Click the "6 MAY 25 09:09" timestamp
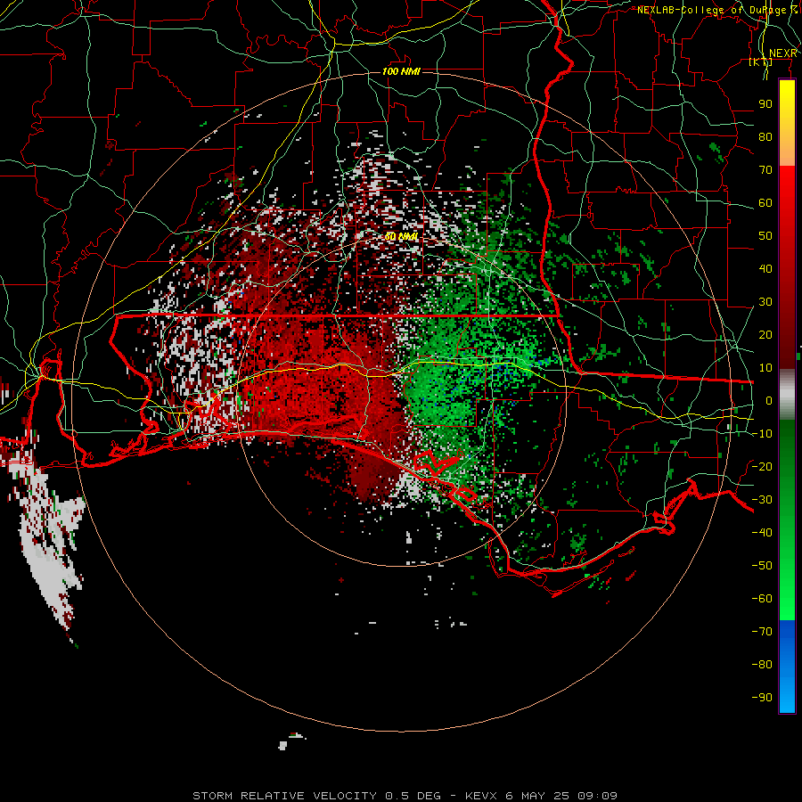The width and height of the screenshot is (802, 802). (561, 796)
